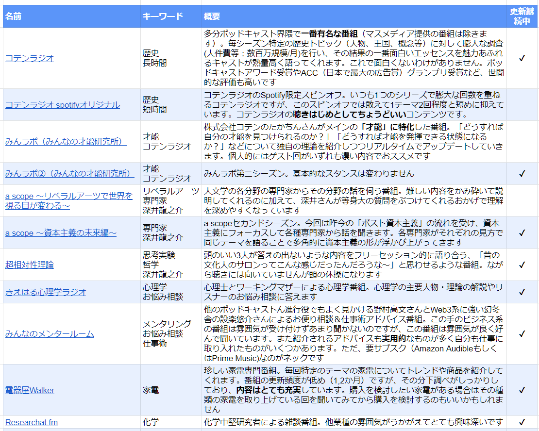Viewport: 539px width, 431px height.
Task: Click empty 更新継続中 cell in リベラルアーツ row
Action: click(x=522, y=201)
